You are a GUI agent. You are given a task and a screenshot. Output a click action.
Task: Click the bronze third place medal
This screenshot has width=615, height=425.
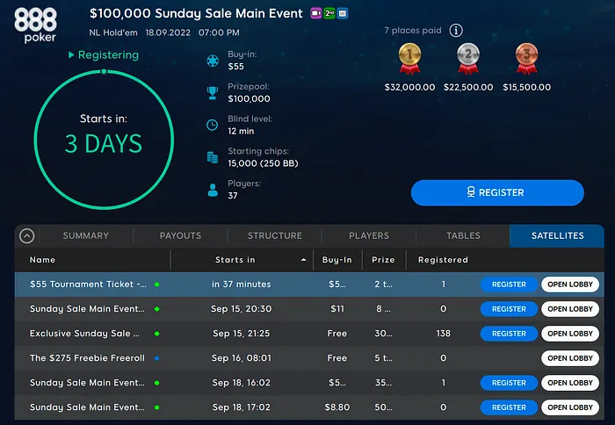(528, 59)
